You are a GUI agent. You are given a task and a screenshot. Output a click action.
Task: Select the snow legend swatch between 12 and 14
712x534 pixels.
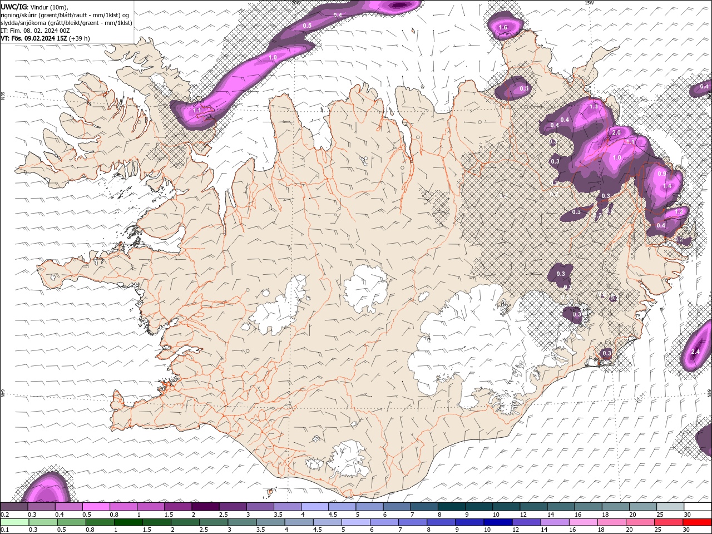[x=534, y=507]
